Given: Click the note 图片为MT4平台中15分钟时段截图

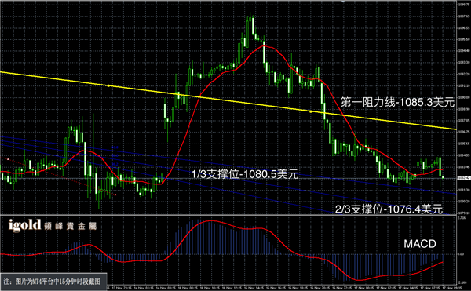Looking at the screenshot, I should 53,282.
